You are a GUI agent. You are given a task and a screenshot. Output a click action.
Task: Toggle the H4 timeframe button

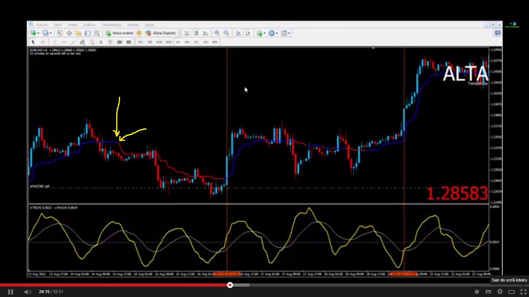187,42
